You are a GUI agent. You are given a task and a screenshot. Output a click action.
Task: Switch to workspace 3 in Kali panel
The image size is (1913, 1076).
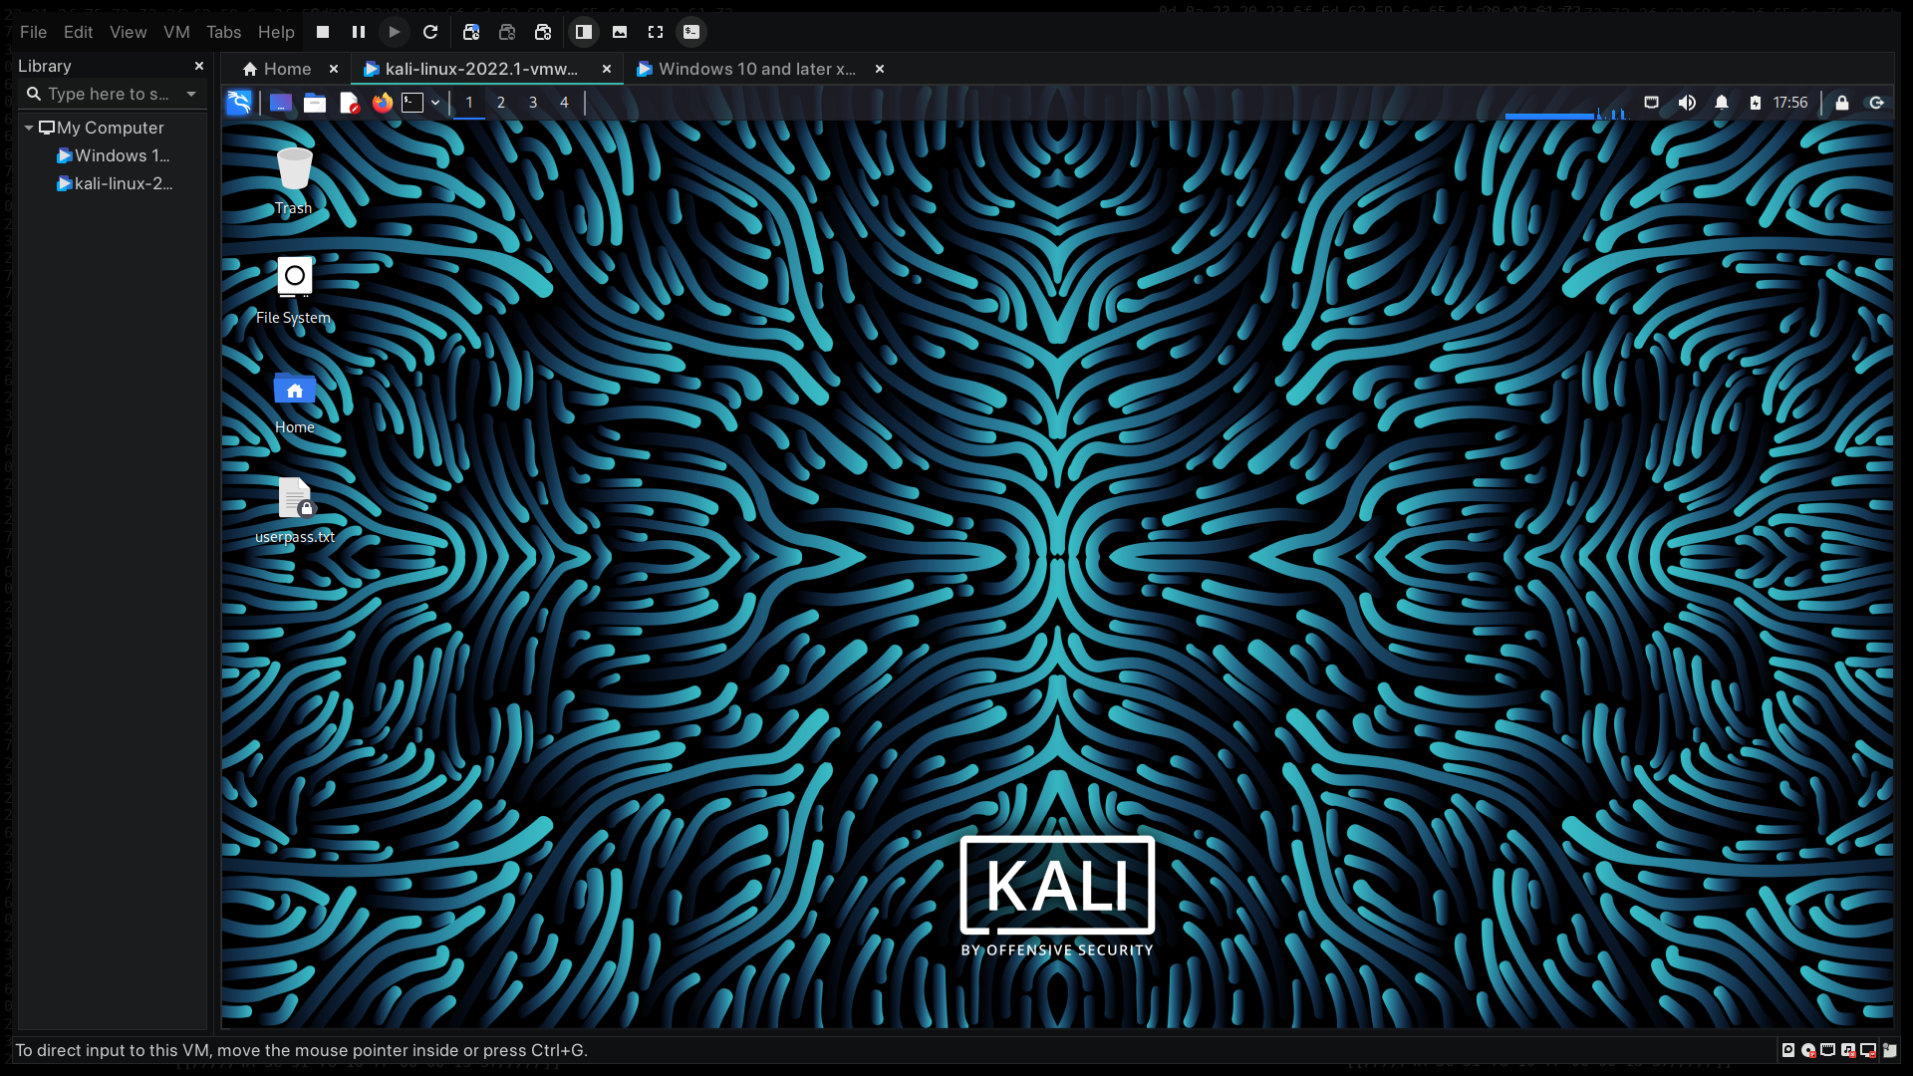tap(533, 103)
